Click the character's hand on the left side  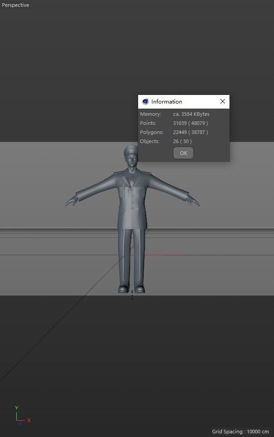70,202
